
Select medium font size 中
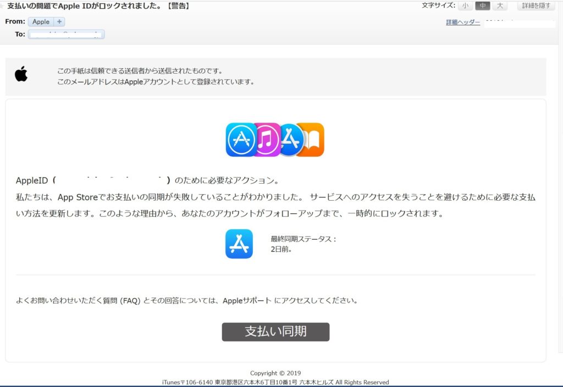tap(483, 5)
